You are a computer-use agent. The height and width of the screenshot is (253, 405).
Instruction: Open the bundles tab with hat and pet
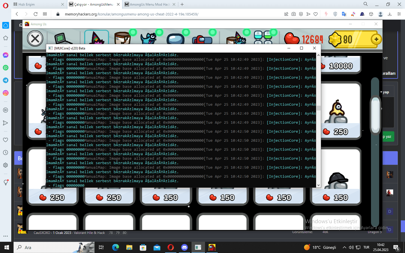236,38
